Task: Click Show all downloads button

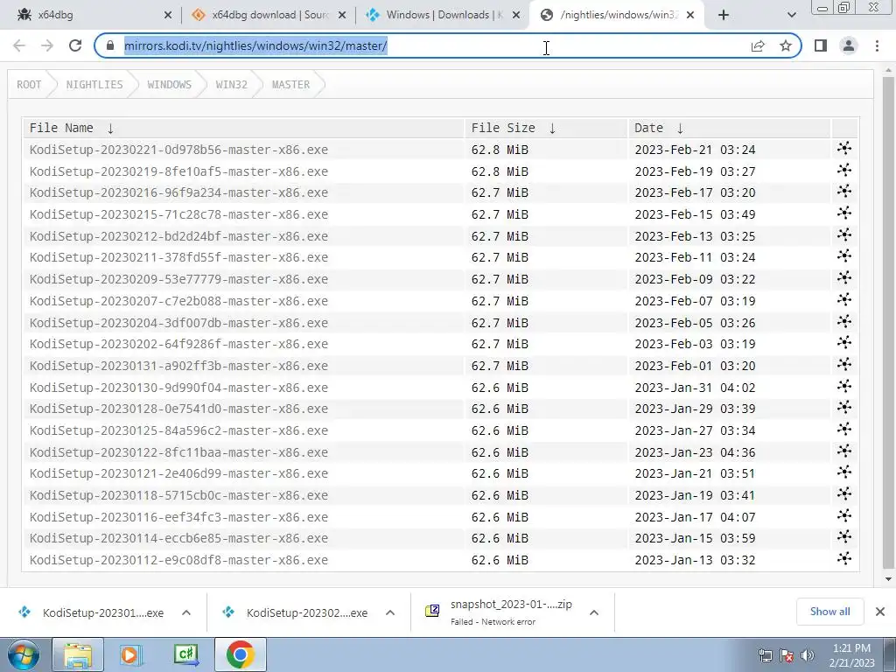Action: coord(829,612)
